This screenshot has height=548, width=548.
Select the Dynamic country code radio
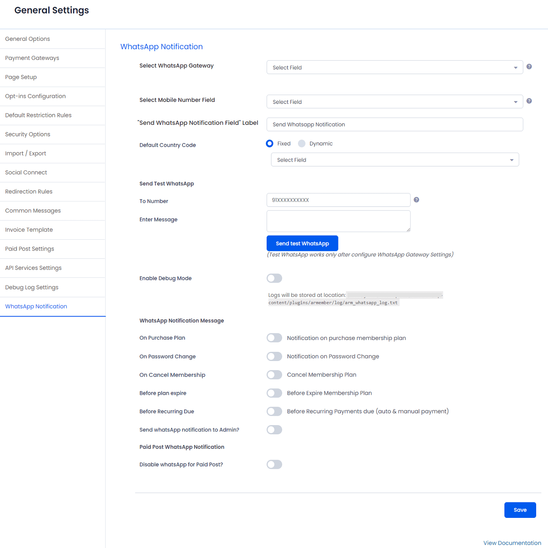pyautogui.click(x=302, y=143)
